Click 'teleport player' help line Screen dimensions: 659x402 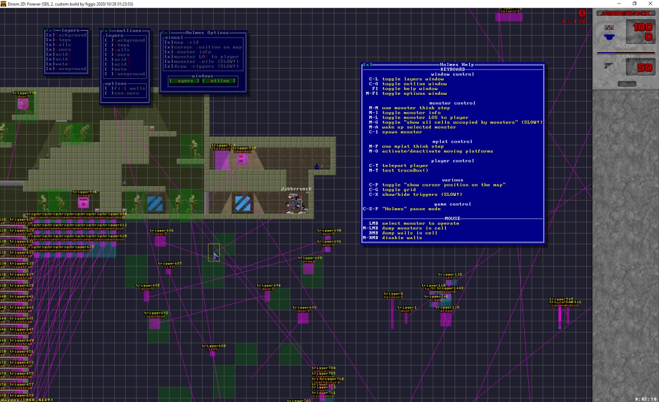tap(398, 166)
